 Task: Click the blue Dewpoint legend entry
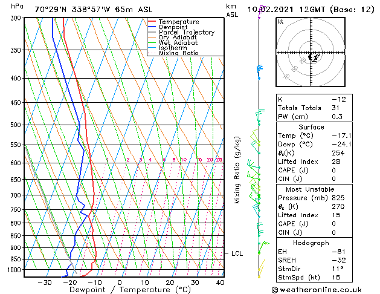174,27
